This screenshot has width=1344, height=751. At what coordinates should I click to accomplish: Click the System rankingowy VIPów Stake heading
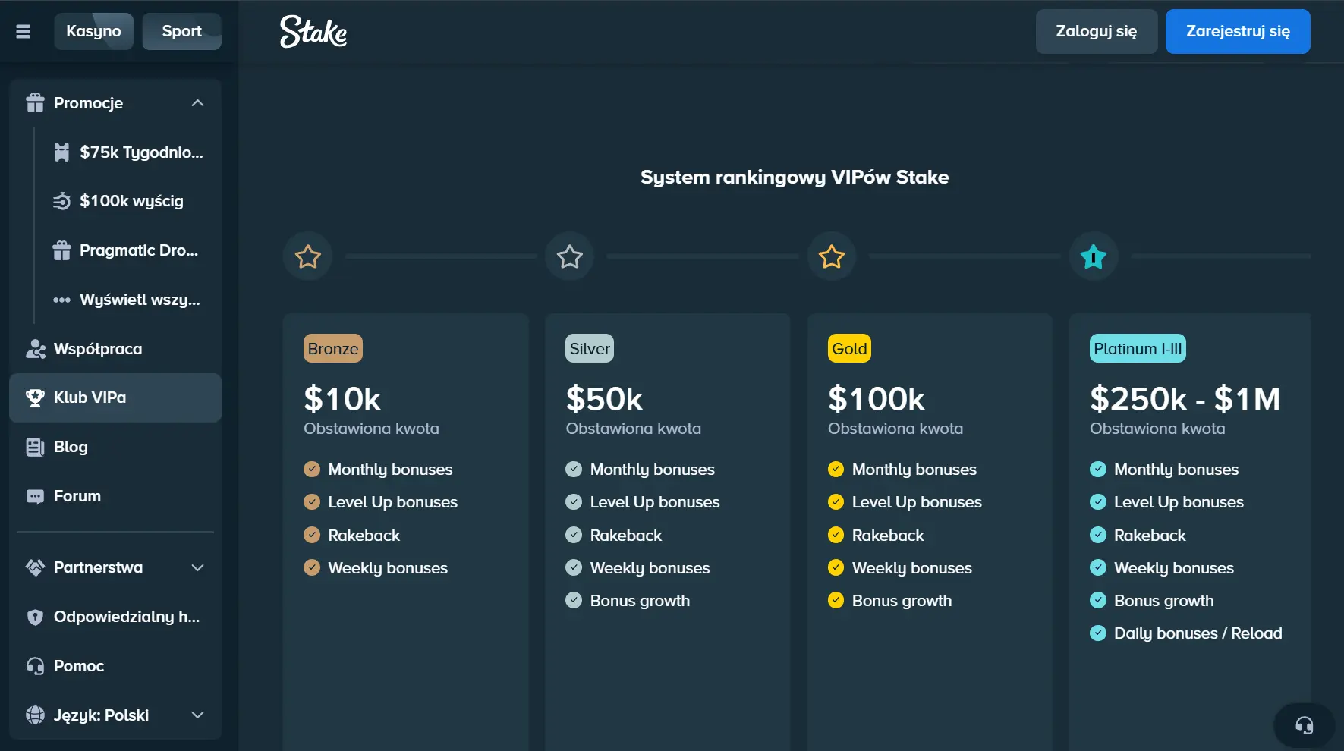click(795, 177)
